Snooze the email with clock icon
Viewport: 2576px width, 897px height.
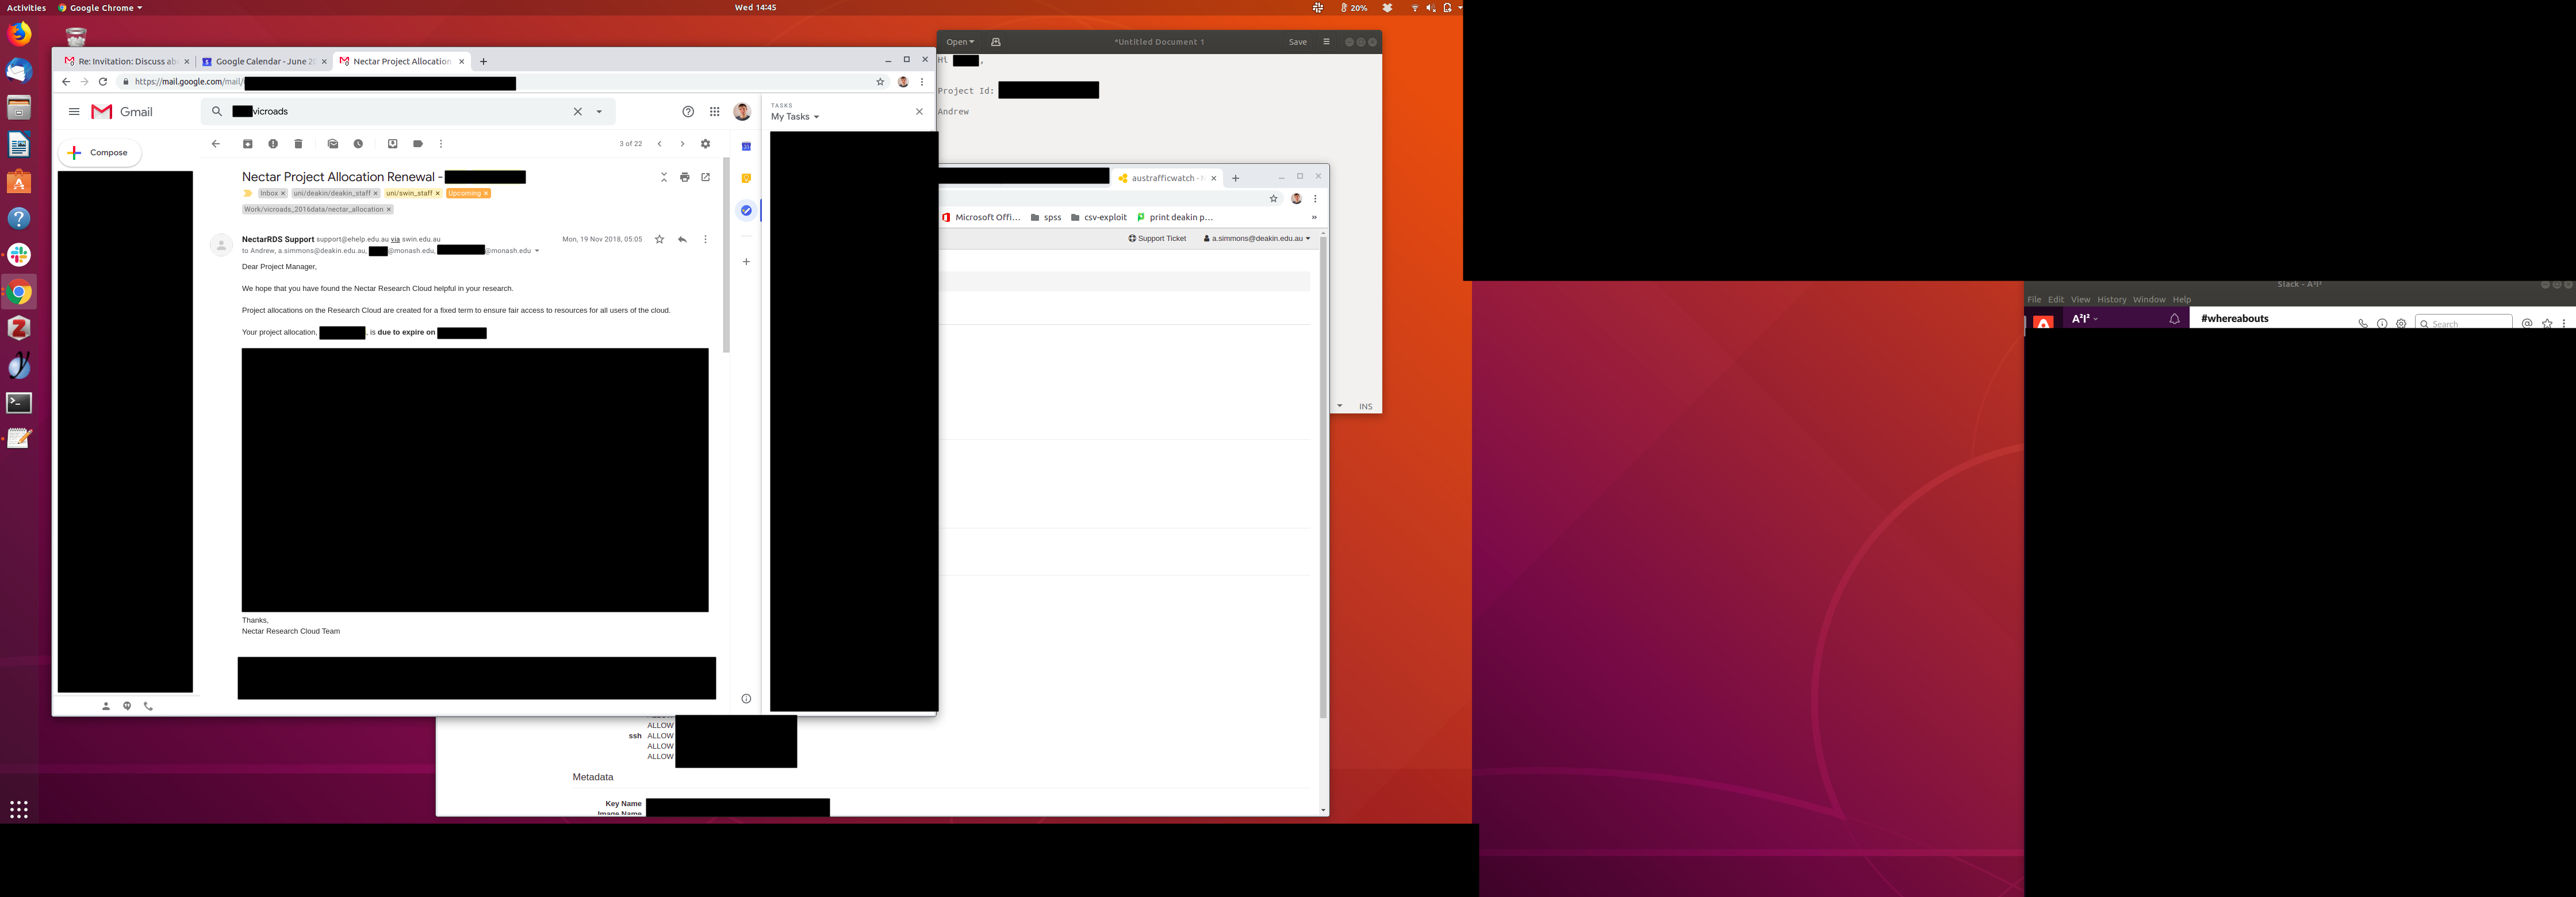358,144
